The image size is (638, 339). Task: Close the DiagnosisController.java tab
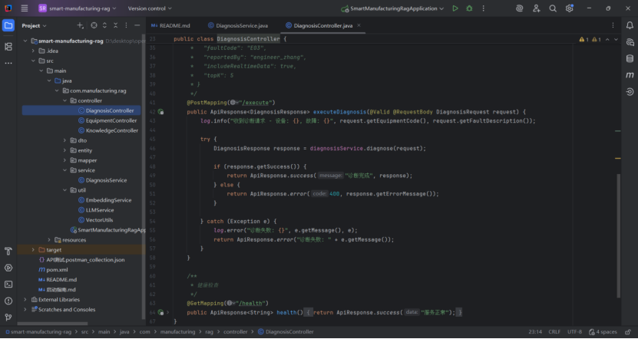(359, 25)
